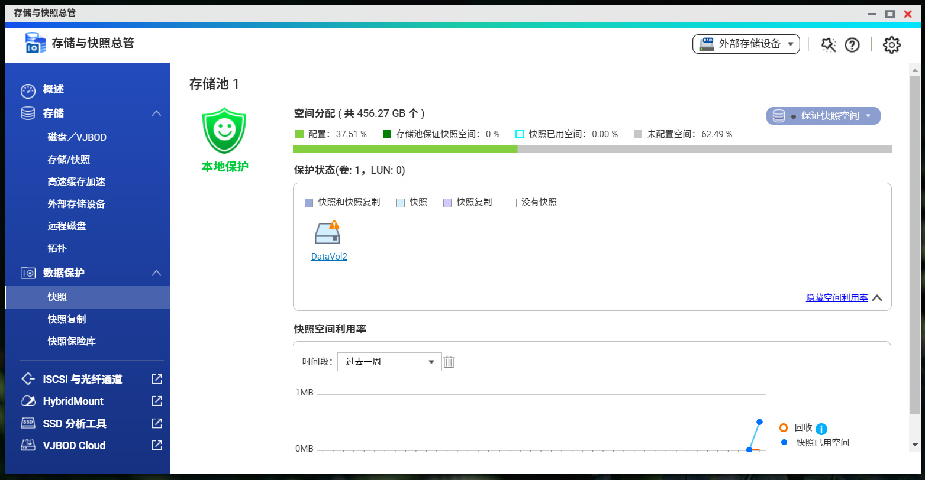Click the 概述 dashboard gauge icon
The image size is (925, 480).
(x=28, y=90)
